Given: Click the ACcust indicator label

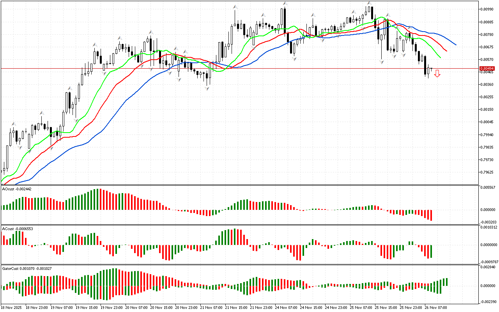Looking at the screenshot, I should coord(17,229).
